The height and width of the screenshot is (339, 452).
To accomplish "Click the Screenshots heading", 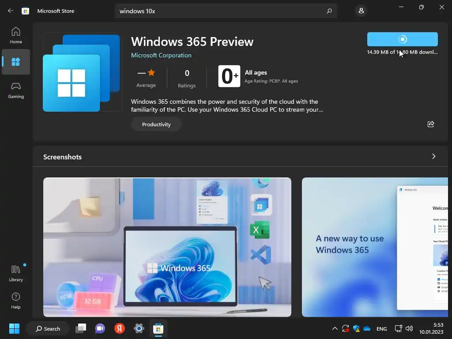I will 63,157.
